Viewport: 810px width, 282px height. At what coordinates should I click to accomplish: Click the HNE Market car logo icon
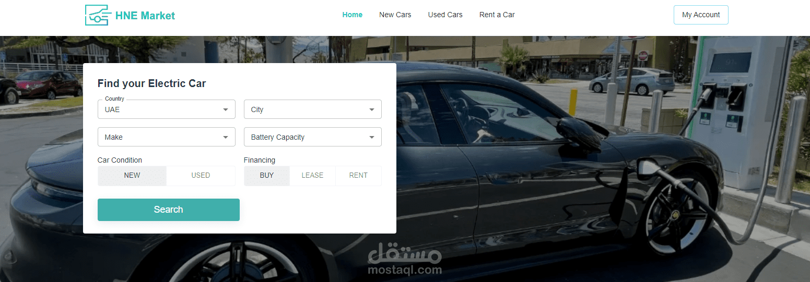[98, 15]
